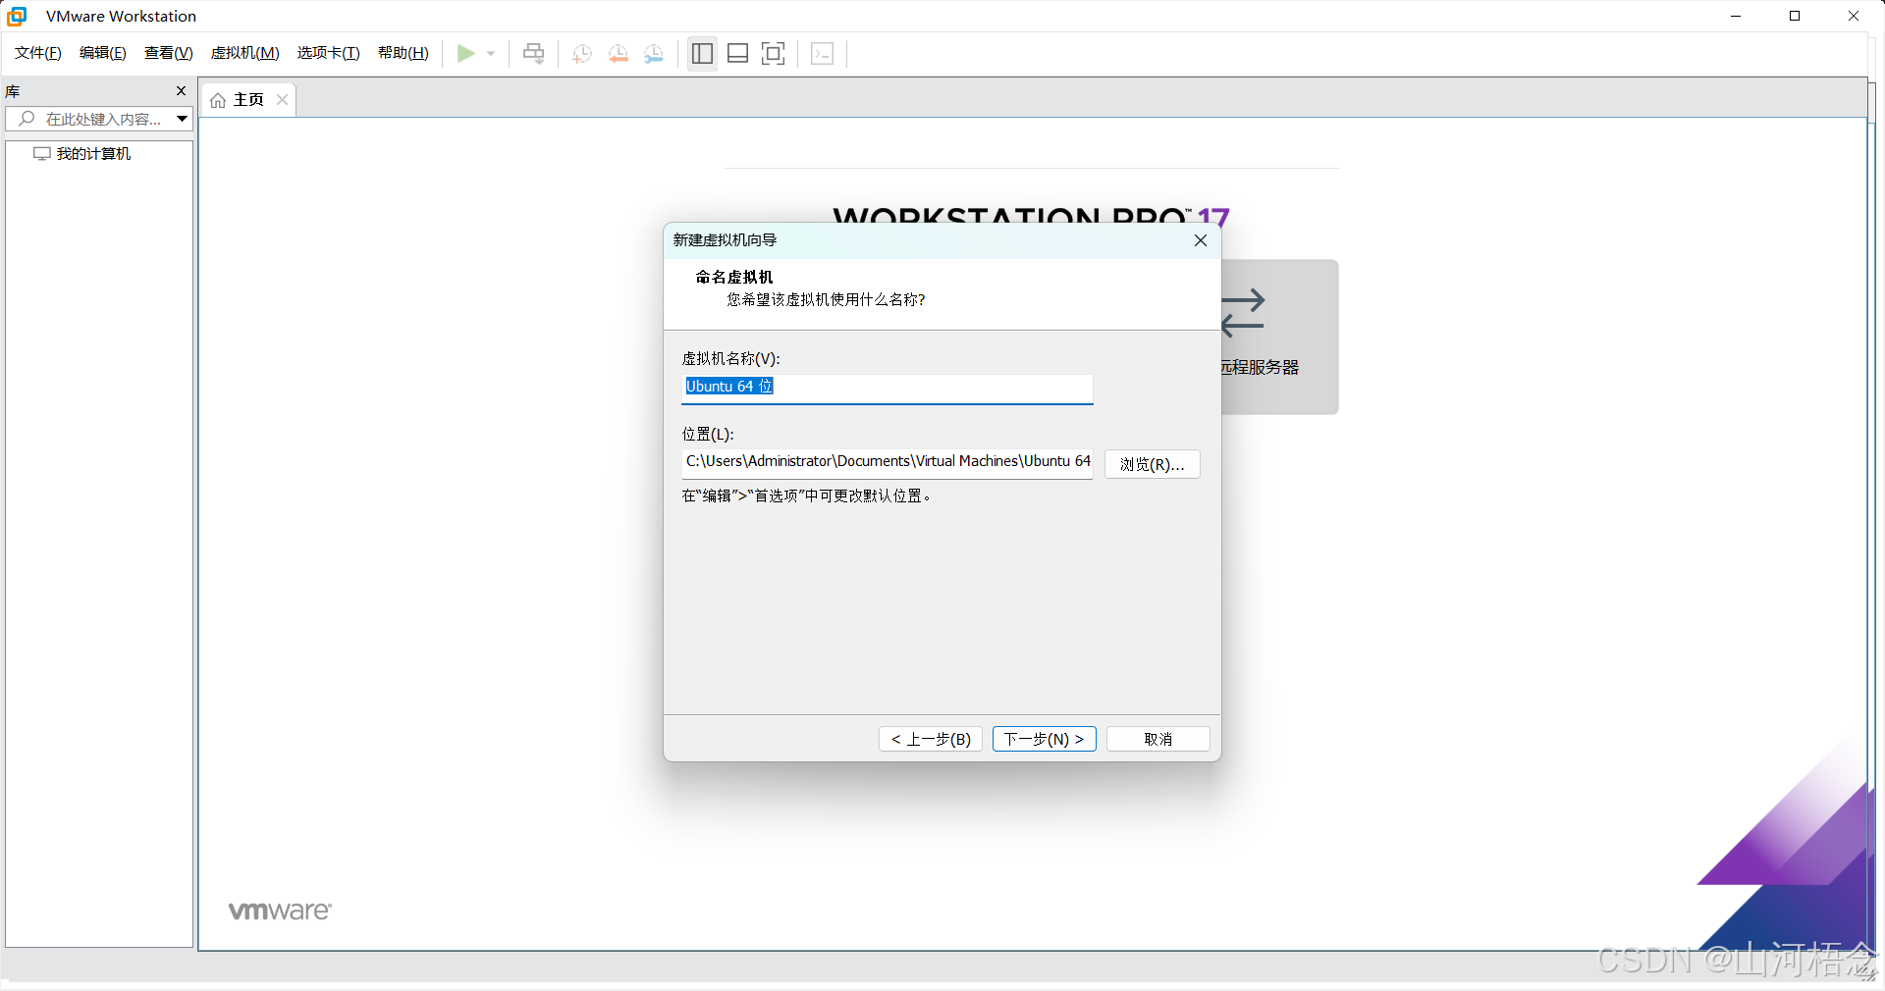Close the Home tab
The height and width of the screenshot is (991, 1885).
coord(282,100)
